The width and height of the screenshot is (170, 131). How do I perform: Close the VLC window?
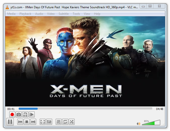(159, 6)
